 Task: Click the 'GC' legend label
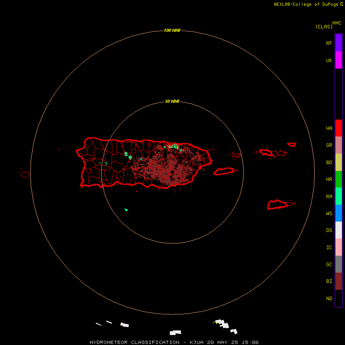click(x=329, y=264)
